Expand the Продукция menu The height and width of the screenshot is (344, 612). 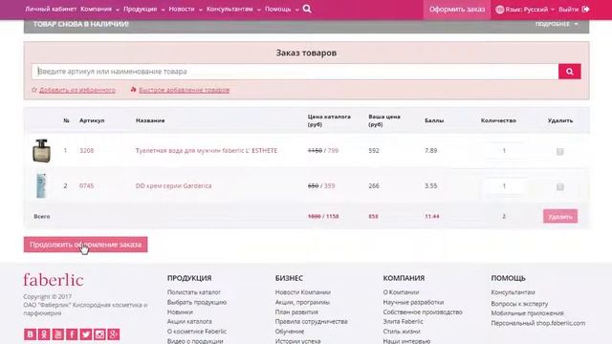[144, 9]
